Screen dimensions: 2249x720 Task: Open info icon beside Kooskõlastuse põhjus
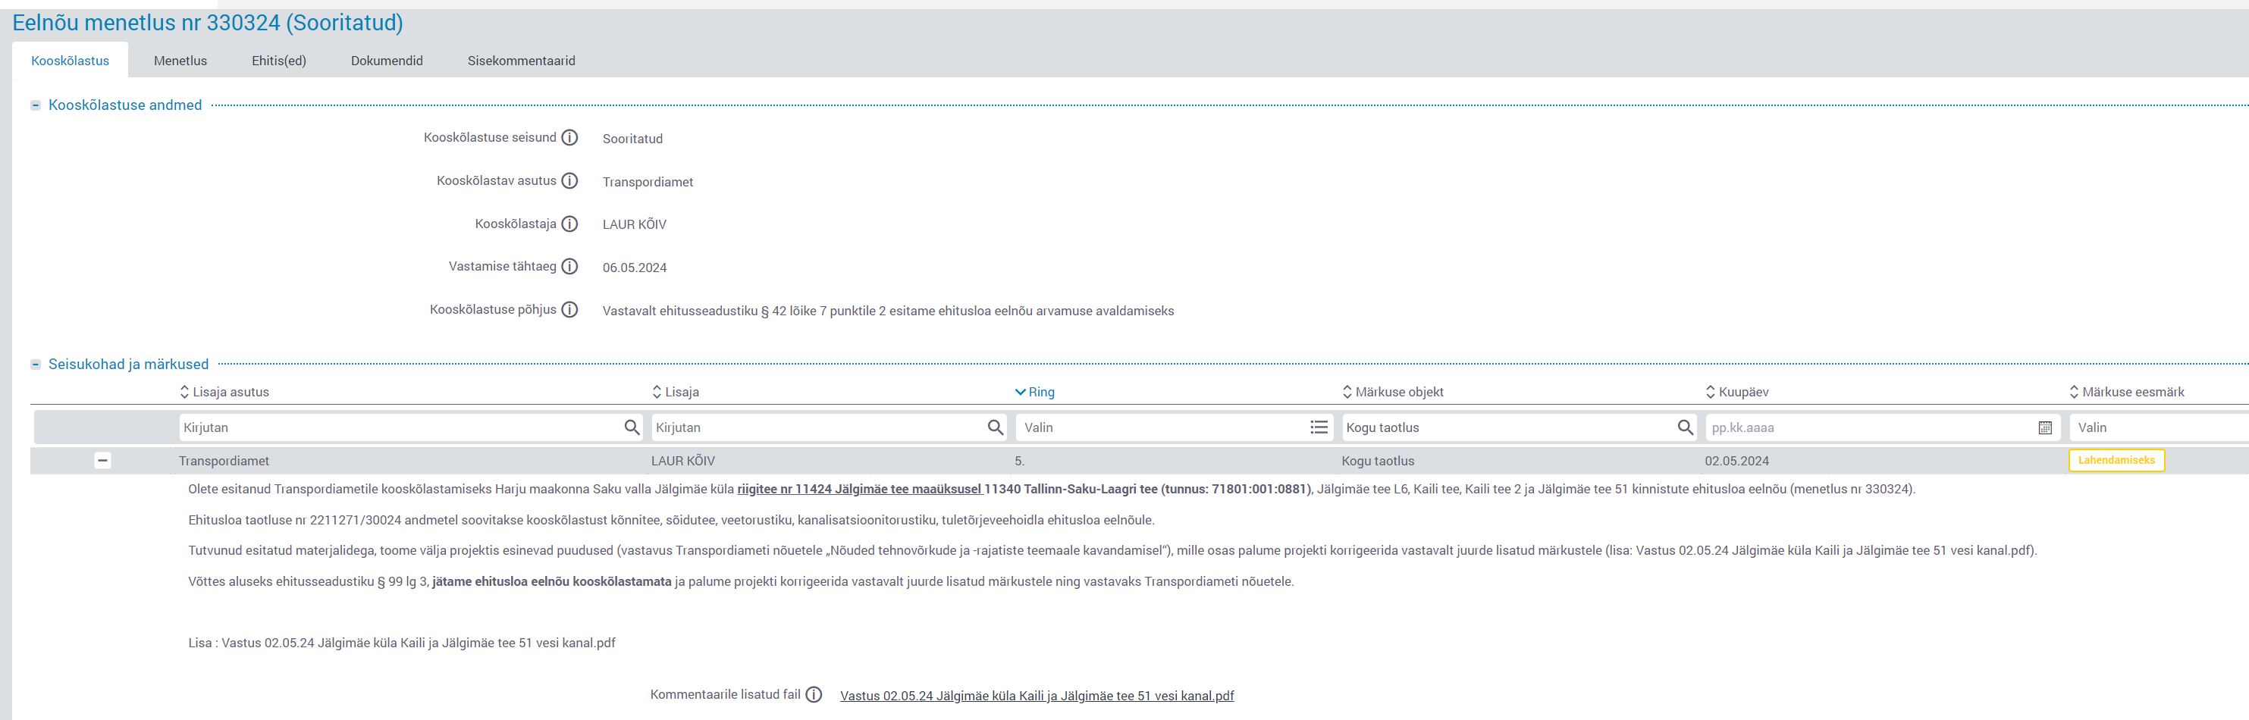(569, 310)
